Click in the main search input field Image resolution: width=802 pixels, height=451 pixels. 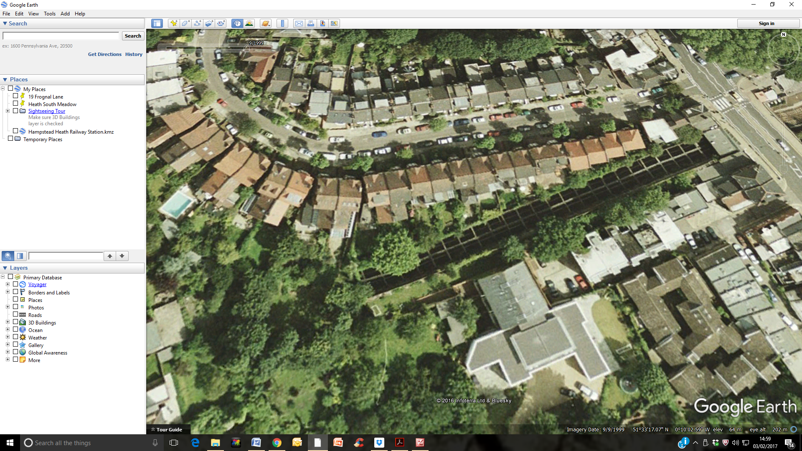tap(61, 36)
